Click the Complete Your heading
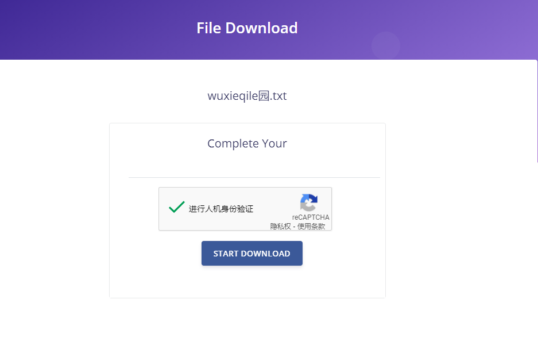 (247, 143)
